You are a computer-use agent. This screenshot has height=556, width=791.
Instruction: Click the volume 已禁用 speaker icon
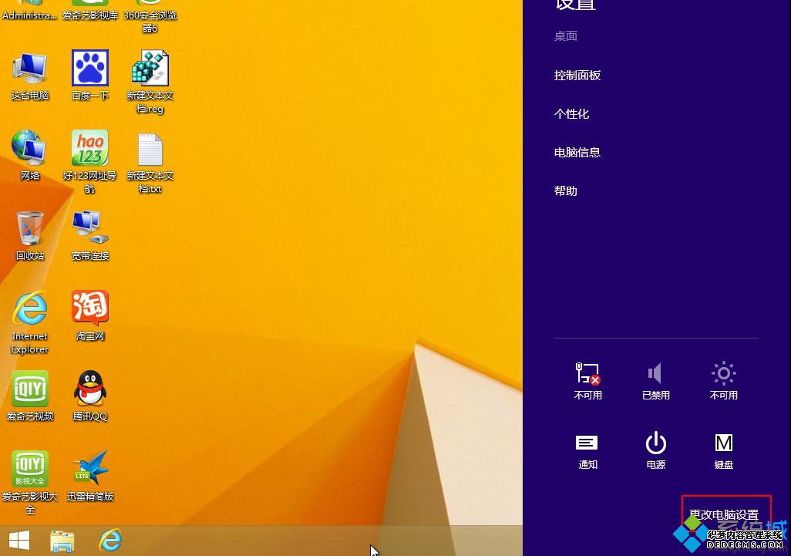655,381
